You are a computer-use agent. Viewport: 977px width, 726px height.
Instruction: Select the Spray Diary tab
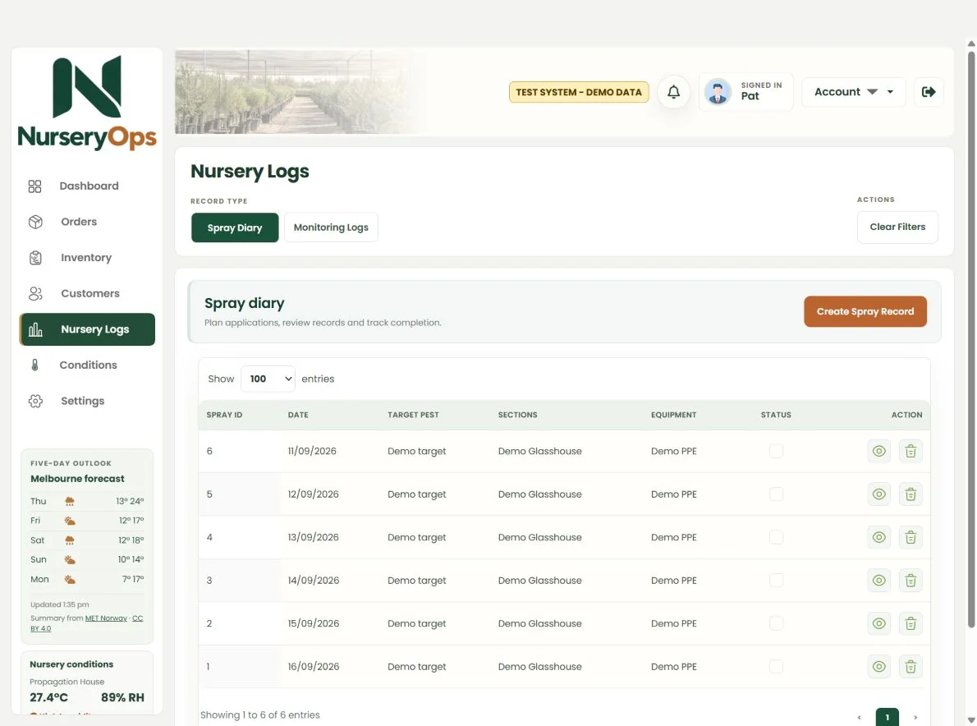tap(235, 227)
